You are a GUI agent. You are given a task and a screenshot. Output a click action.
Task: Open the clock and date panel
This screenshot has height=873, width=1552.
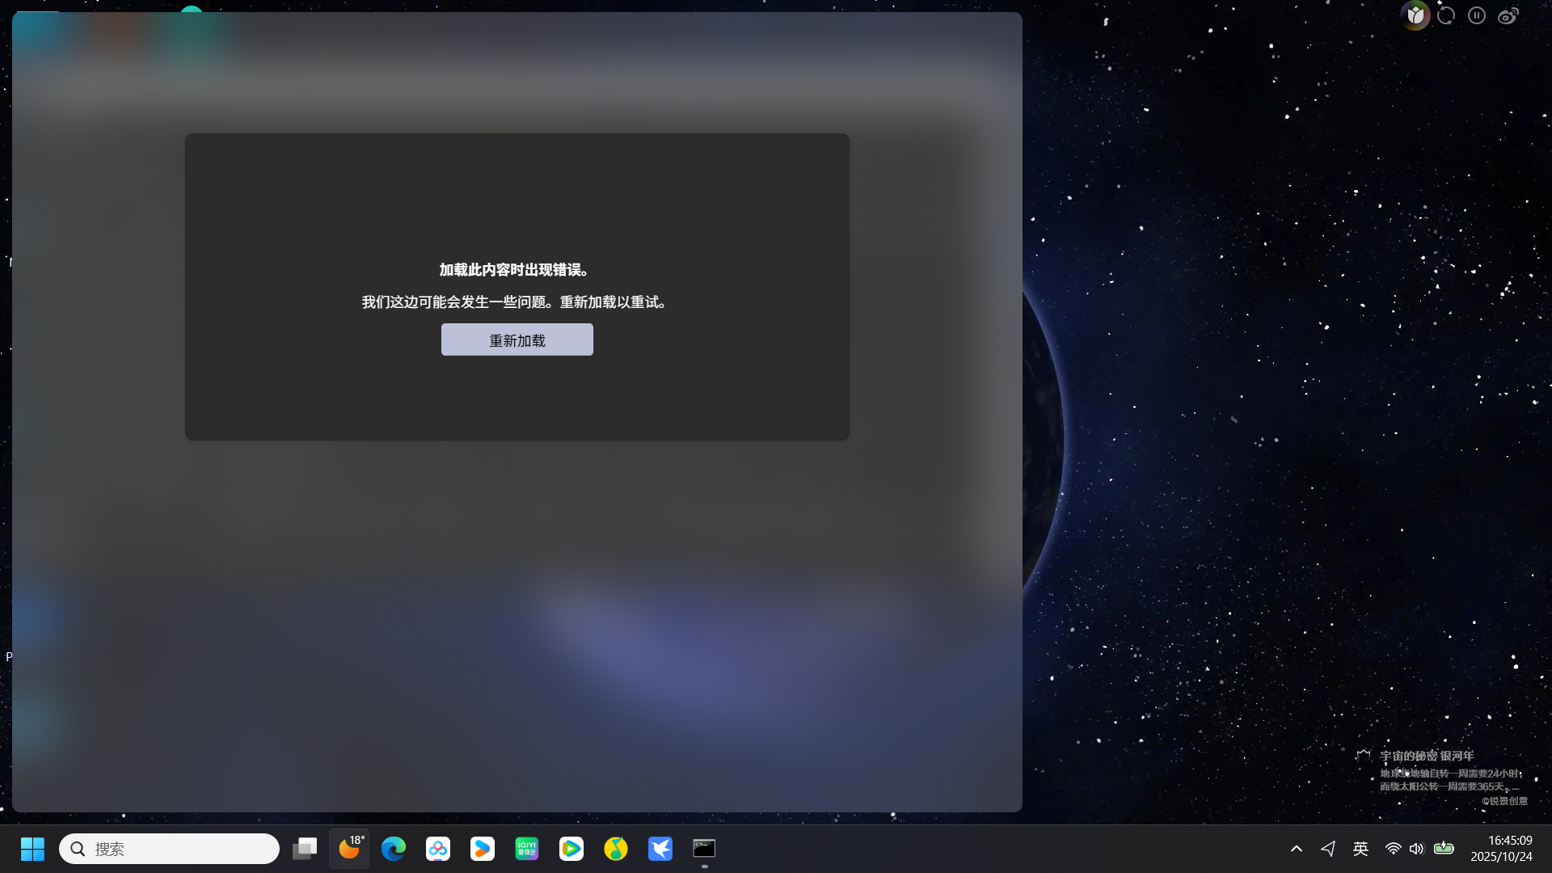click(1501, 849)
